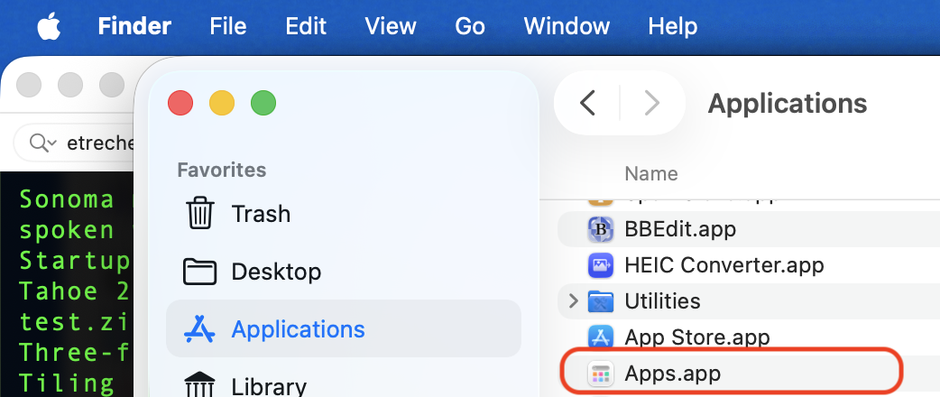Go back with the back chevron
The image size is (940, 397).
[588, 104]
